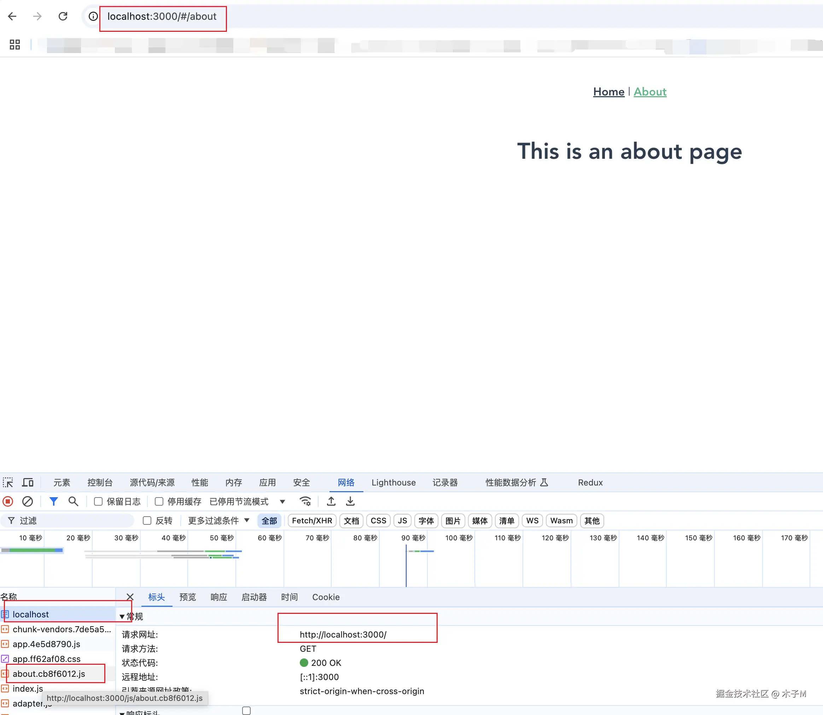Viewport: 823px width, 715px height.
Task: Import a HAR file
Action: pos(331,501)
